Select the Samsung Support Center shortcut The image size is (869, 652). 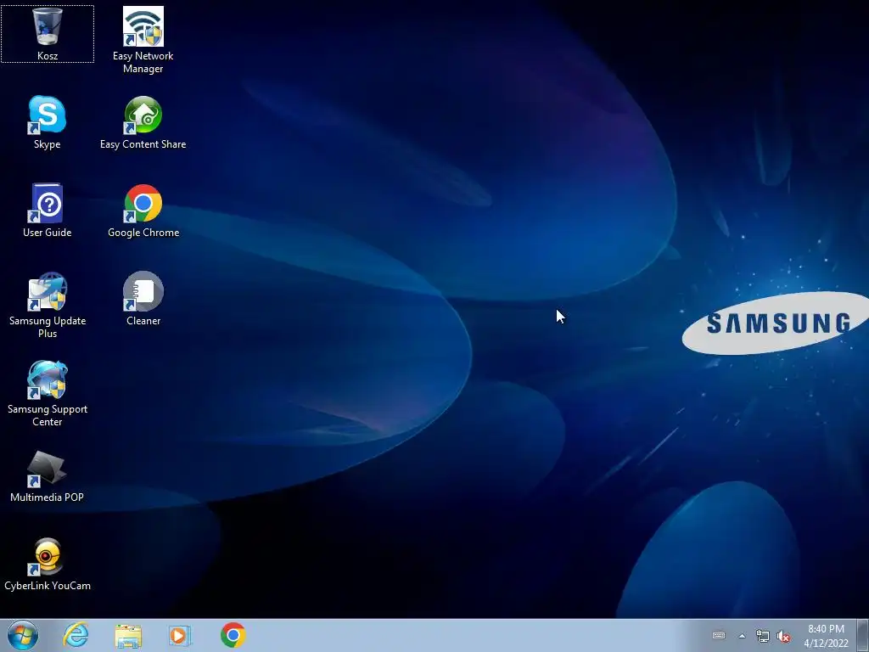pos(48,393)
